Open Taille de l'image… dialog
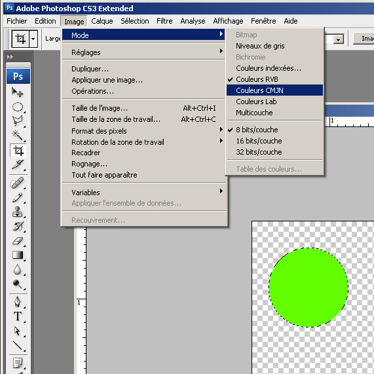This screenshot has height=374, width=374. point(143,108)
